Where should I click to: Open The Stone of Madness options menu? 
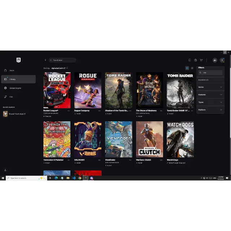click(x=161, y=111)
